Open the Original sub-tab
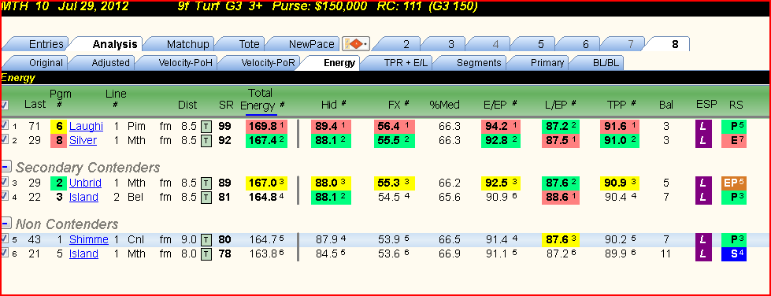The image size is (771, 296). (41, 63)
